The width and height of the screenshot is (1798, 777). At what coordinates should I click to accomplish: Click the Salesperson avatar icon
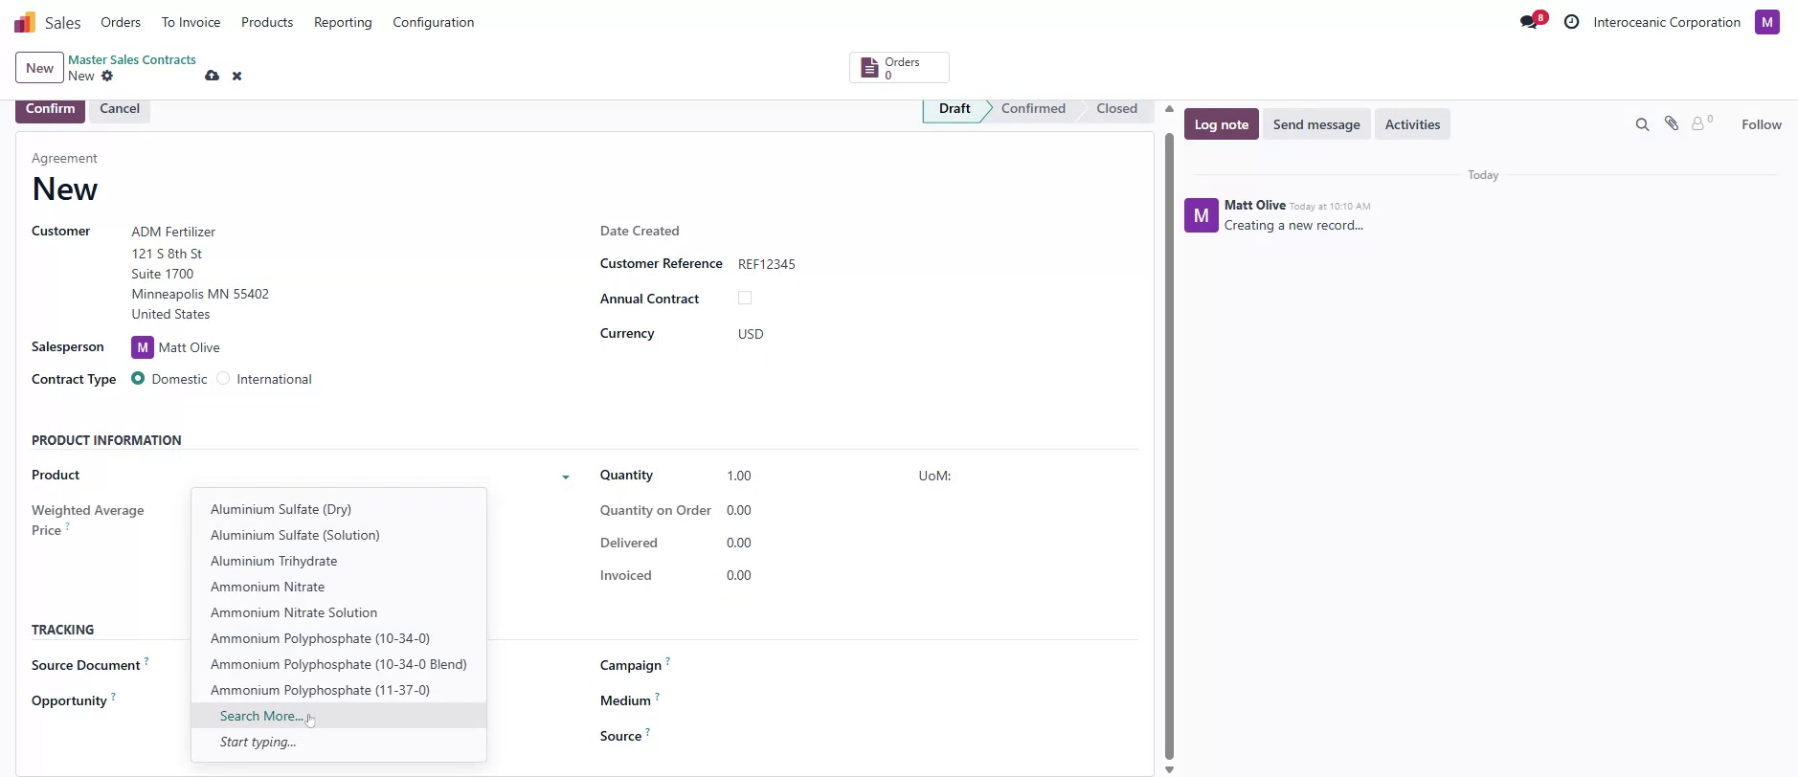[x=143, y=347]
